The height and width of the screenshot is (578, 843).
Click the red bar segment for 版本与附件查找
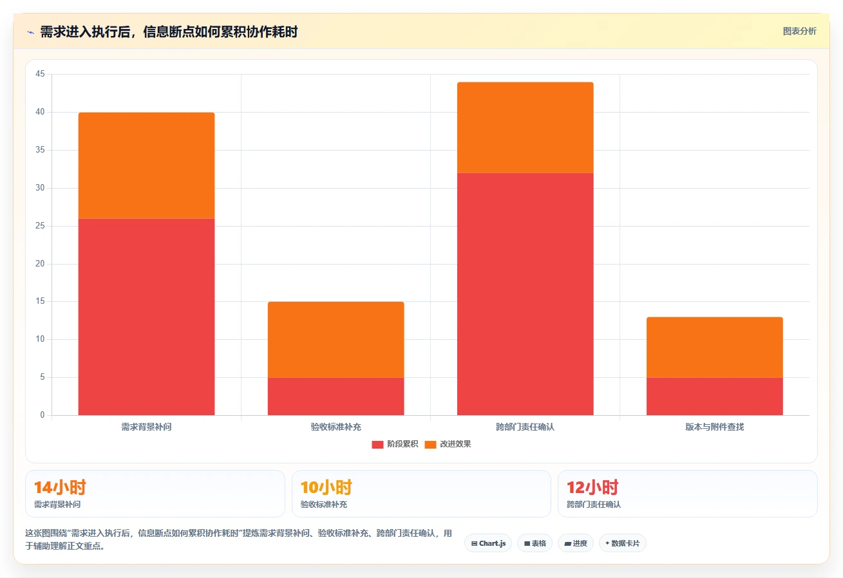pyautogui.click(x=715, y=396)
